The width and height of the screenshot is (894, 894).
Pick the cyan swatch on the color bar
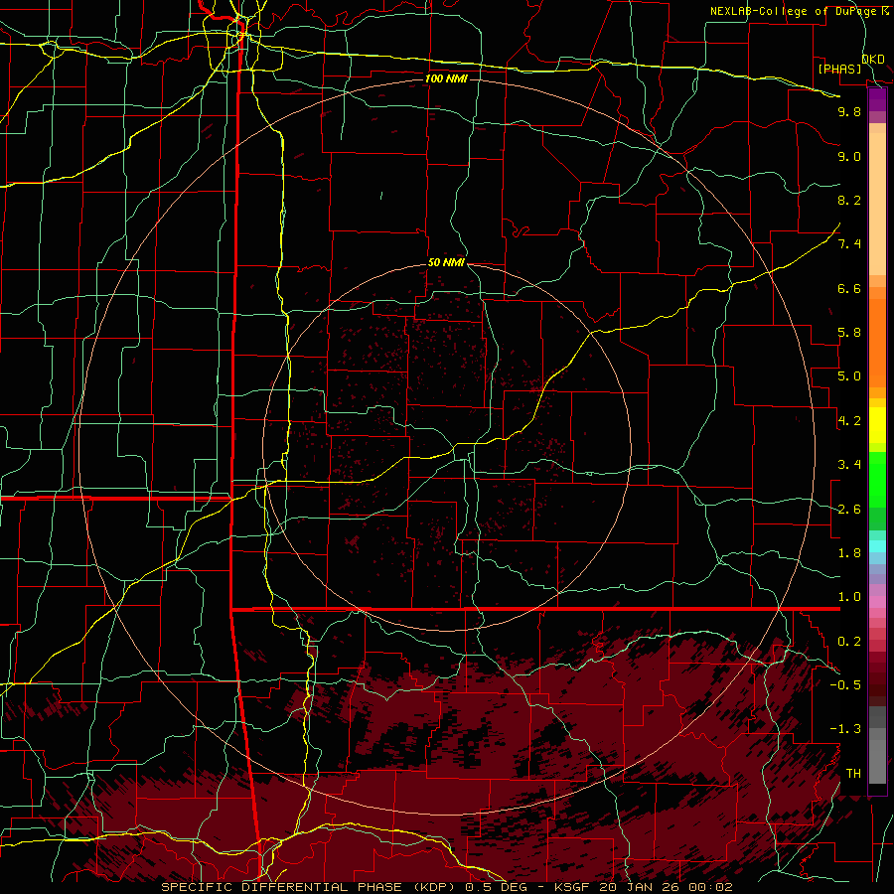[877, 546]
